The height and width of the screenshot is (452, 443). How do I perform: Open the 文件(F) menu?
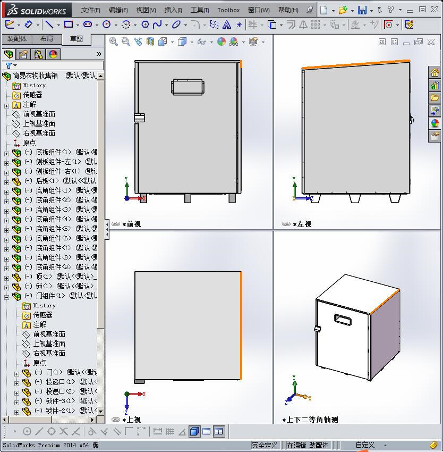[90, 10]
